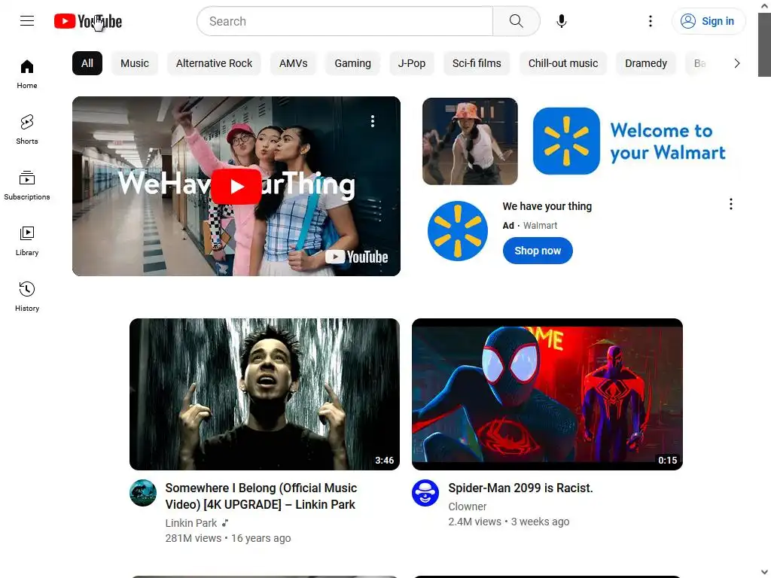The width and height of the screenshot is (771, 578).
Task: Click 2.4M views text under Spider-Man video
Action: click(x=474, y=522)
